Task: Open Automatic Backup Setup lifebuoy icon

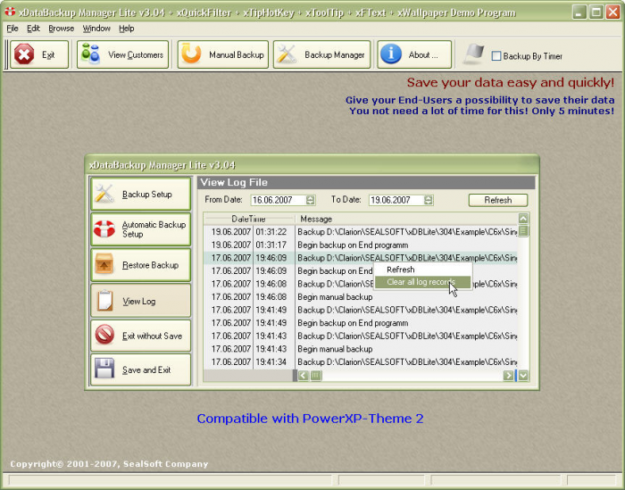Action: click(104, 229)
